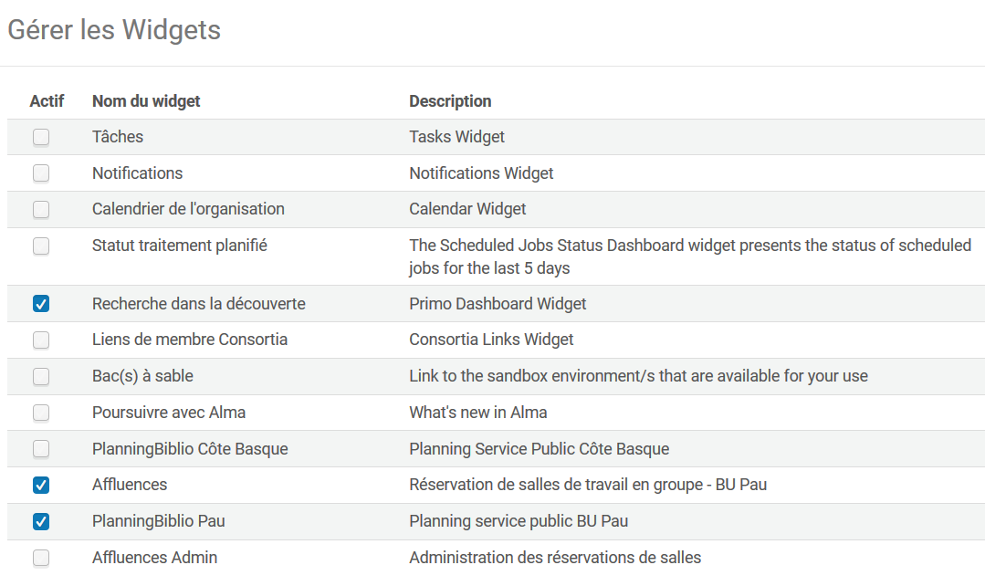The image size is (985, 586).
Task: Select the Primo Dashboard Widget description
Action: [x=498, y=304]
